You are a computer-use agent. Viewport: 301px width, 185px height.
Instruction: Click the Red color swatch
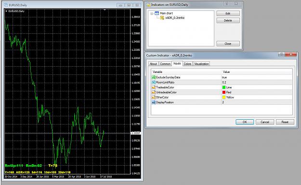pos(224,92)
